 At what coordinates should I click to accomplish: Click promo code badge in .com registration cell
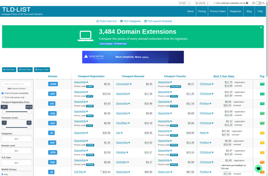[x=90, y=87]
